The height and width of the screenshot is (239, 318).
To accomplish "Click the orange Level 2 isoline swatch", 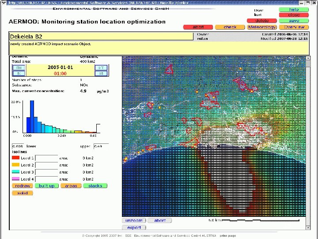I will [x=15, y=165].
